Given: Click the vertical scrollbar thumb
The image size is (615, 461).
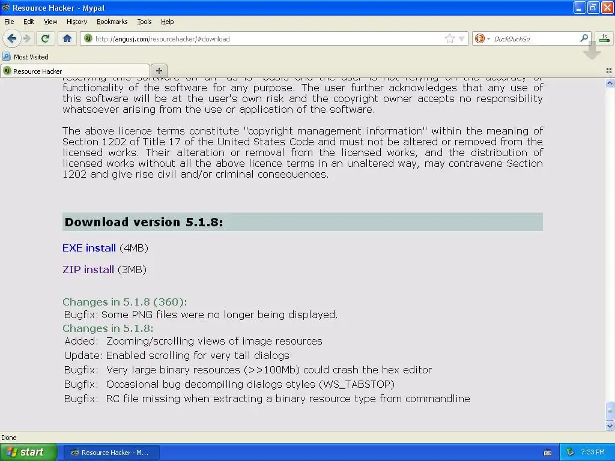Looking at the screenshot, I should click(x=610, y=411).
